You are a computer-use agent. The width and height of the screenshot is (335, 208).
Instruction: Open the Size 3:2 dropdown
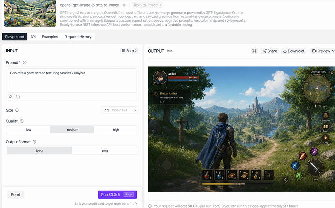[x=120, y=110]
